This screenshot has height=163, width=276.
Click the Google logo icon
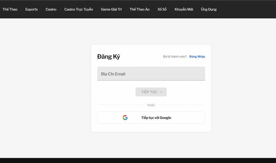pyautogui.click(x=125, y=117)
